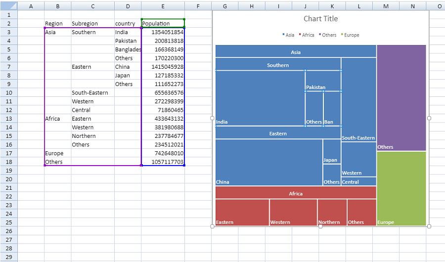This screenshot has width=445, height=262.
Task: Click column F header
Action: point(198,6)
